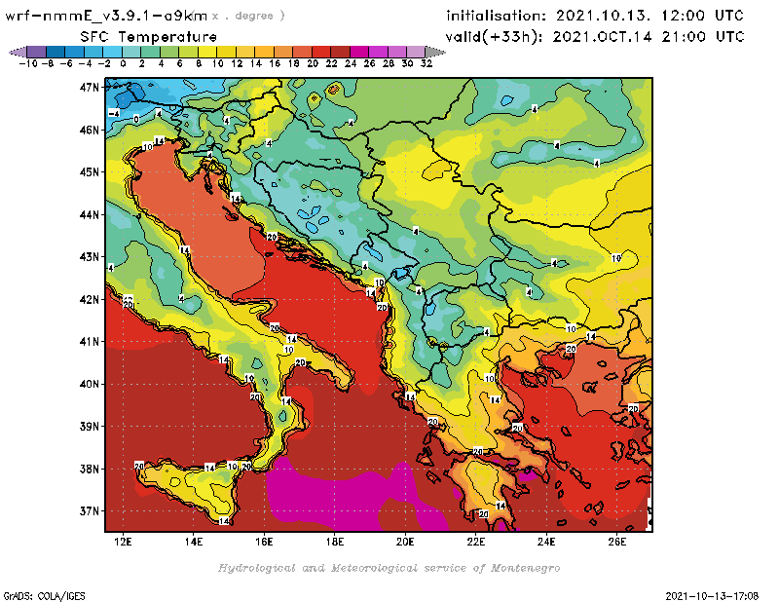Click the legend swatch between 12 and 14
The width and height of the screenshot is (779, 602).
pyautogui.click(x=245, y=52)
